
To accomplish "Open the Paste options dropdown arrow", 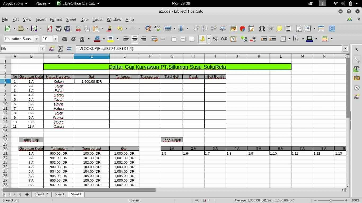I will [102, 29].
